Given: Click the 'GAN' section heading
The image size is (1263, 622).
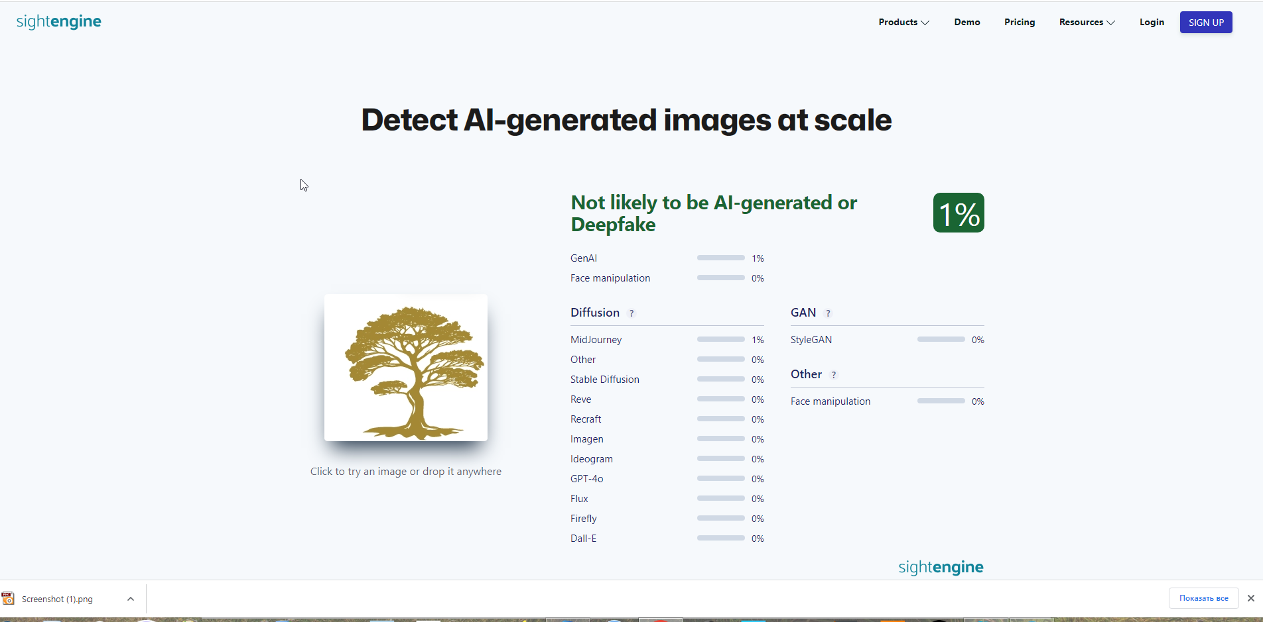Looking at the screenshot, I should click(x=803, y=313).
